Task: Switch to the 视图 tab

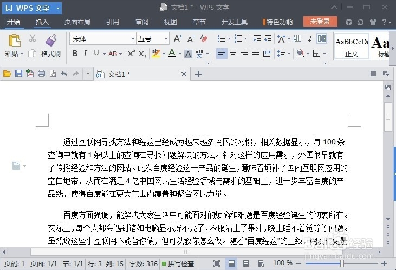Action: (x=171, y=22)
